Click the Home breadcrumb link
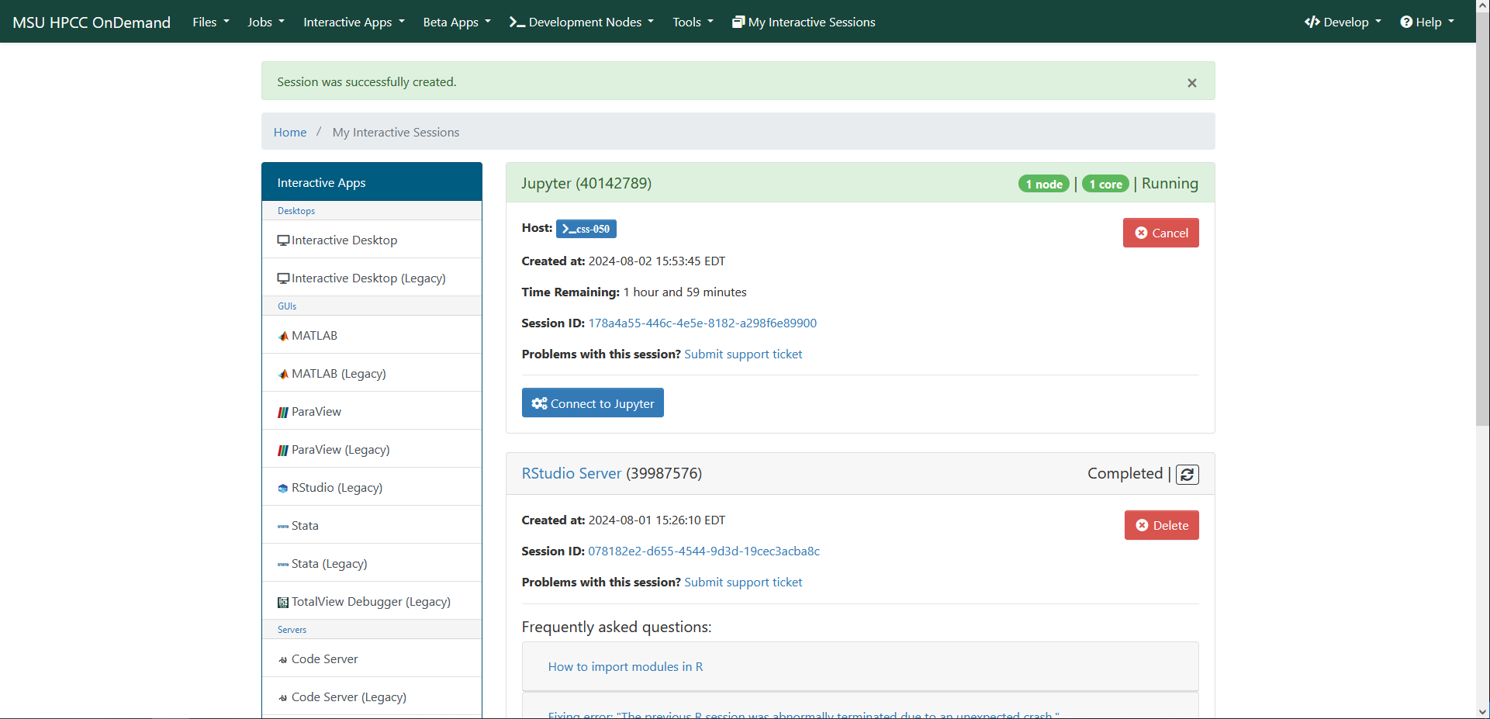Screen dimensions: 1490x719 [290, 133]
